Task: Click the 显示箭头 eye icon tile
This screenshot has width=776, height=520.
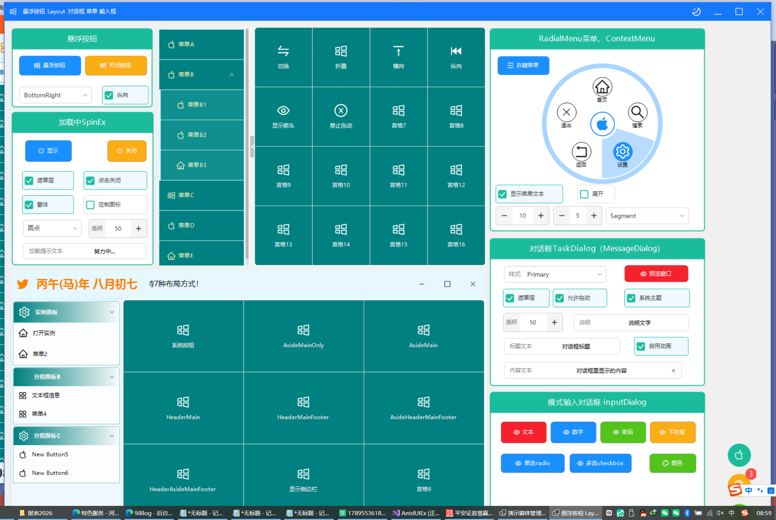Action: [284, 117]
